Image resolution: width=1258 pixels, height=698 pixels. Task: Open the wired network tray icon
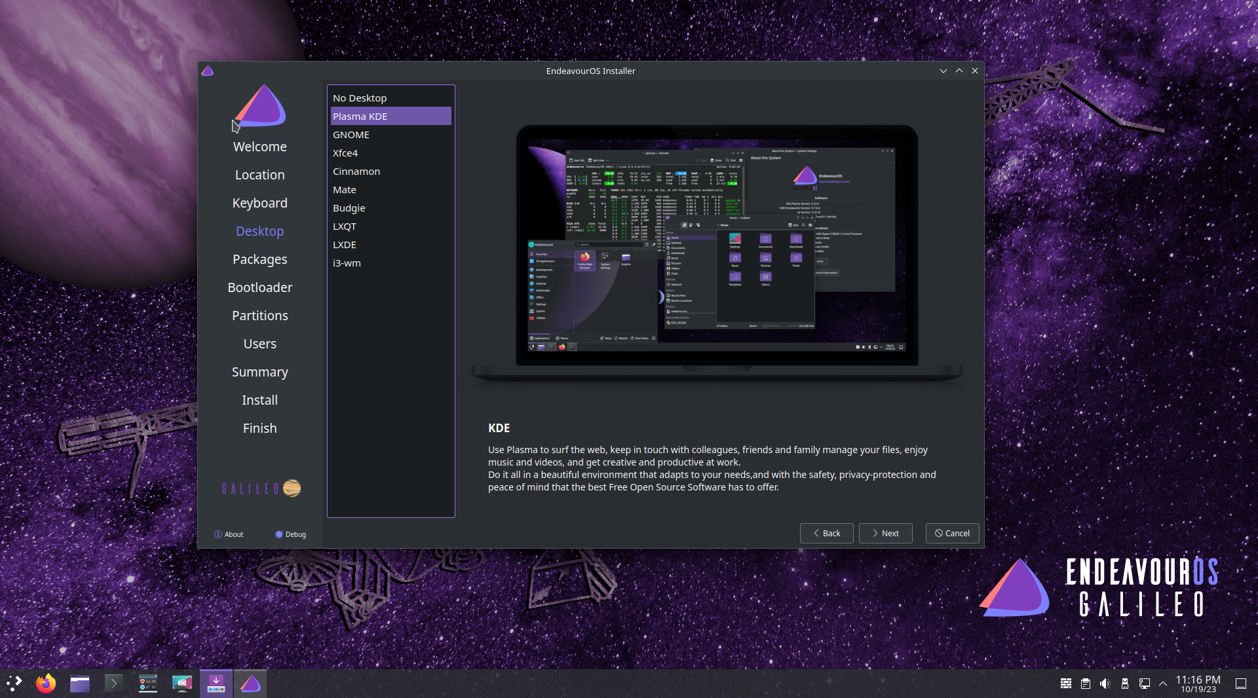click(x=1145, y=684)
